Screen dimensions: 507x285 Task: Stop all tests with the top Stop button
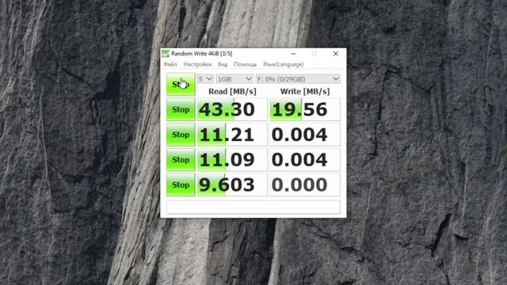click(181, 85)
